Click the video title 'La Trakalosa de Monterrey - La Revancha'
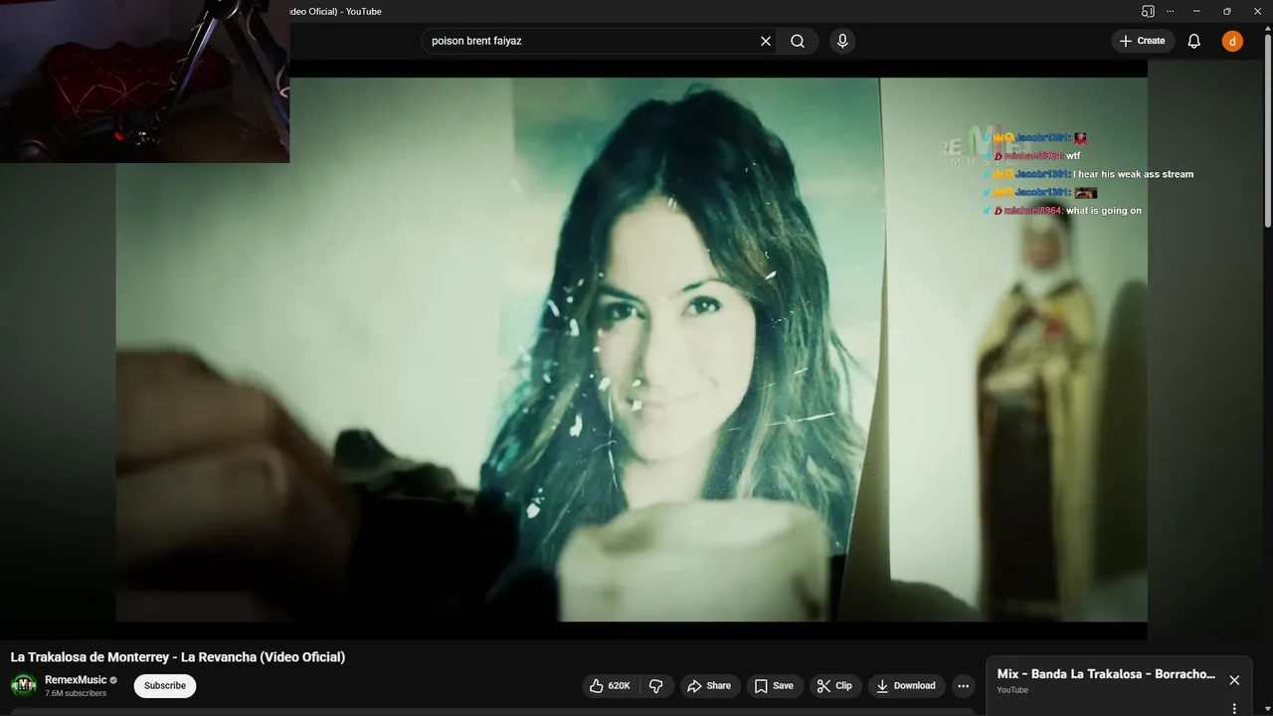1273x716 pixels. coord(178,656)
